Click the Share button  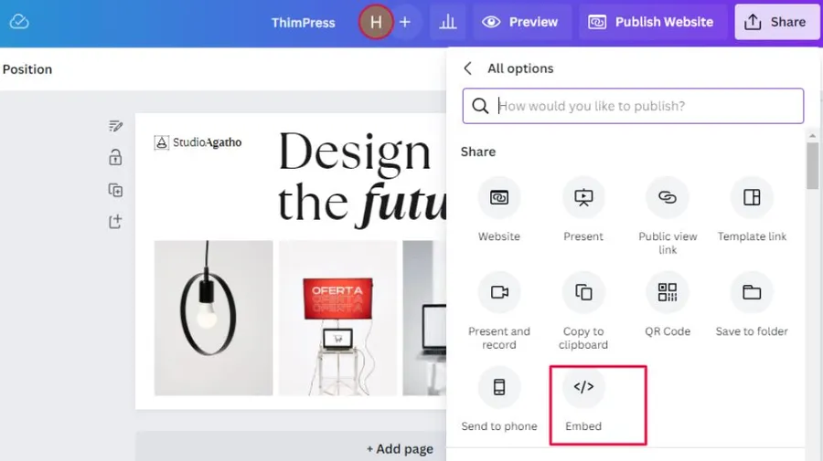coord(776,22)
